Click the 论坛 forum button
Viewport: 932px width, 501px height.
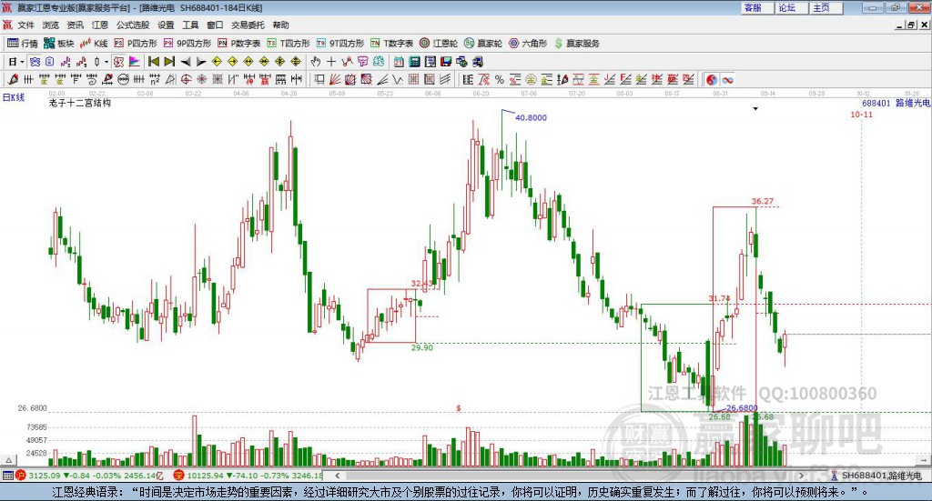tap(793, 7)
